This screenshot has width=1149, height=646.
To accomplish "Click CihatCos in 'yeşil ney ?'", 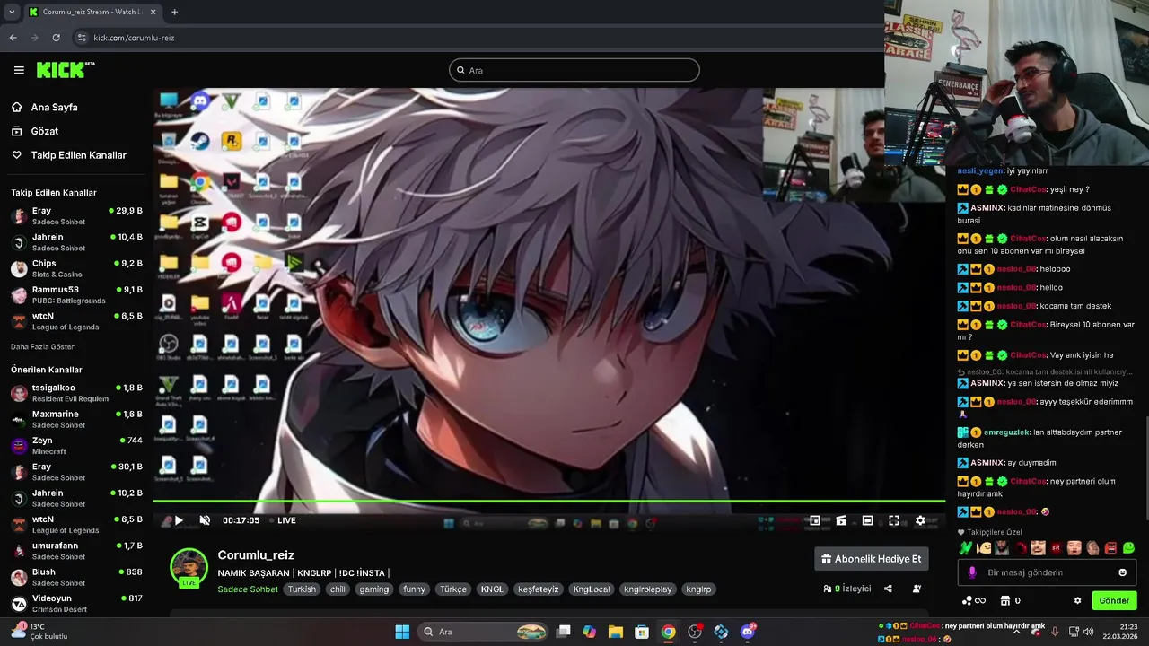I will click(x=1027, y=189).
